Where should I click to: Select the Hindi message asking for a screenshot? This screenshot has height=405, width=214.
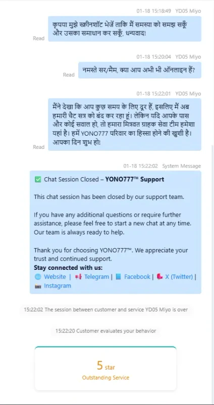tap(125, 29)
